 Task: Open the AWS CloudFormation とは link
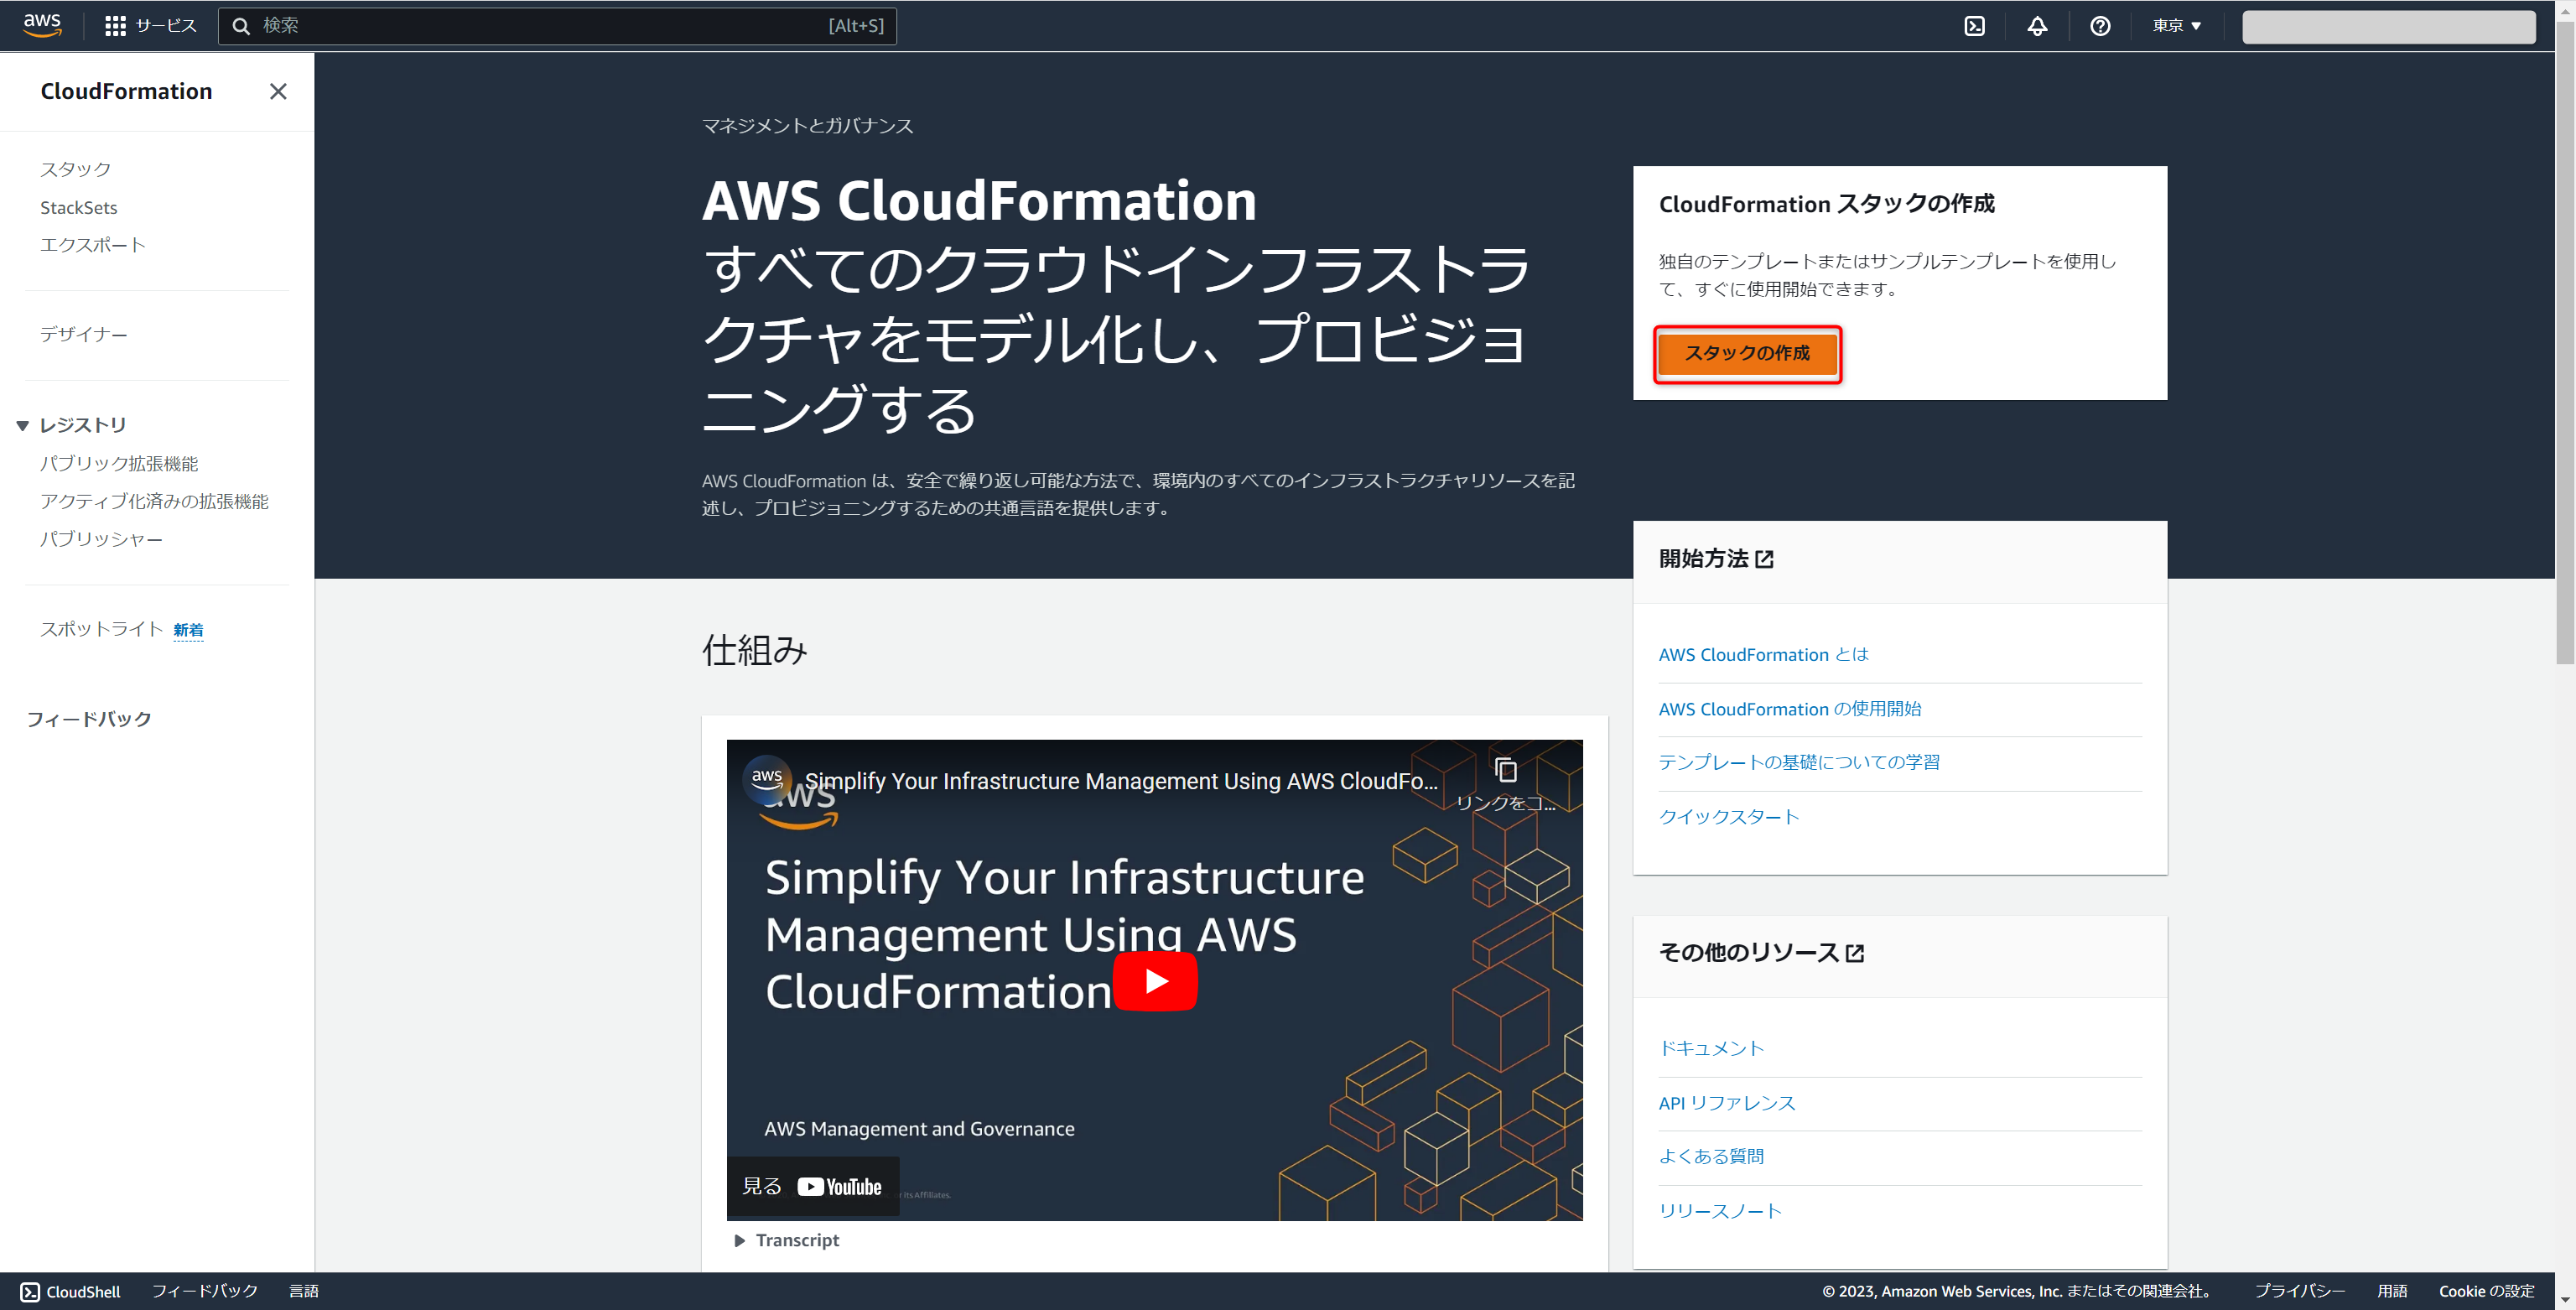tap(1763, 655)
